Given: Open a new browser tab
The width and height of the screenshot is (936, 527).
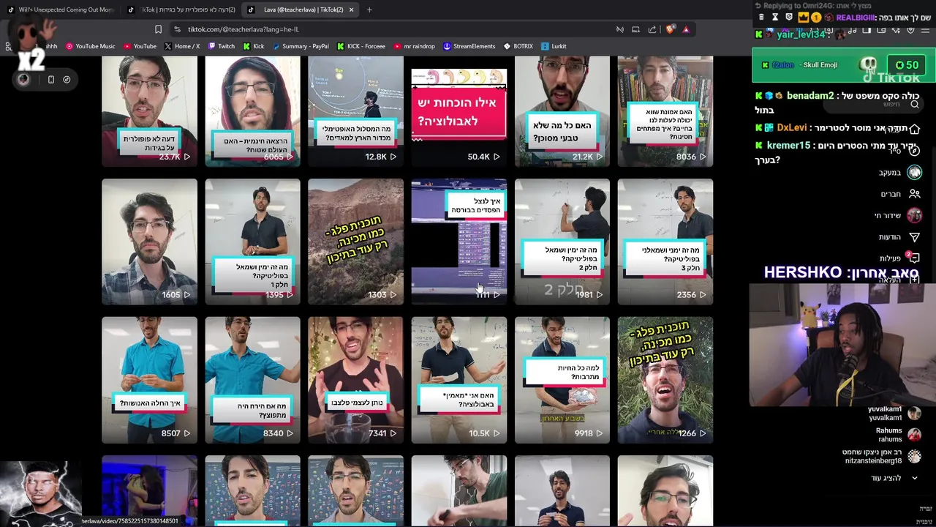Looking at the screenshot, I should tap(369, 10).
